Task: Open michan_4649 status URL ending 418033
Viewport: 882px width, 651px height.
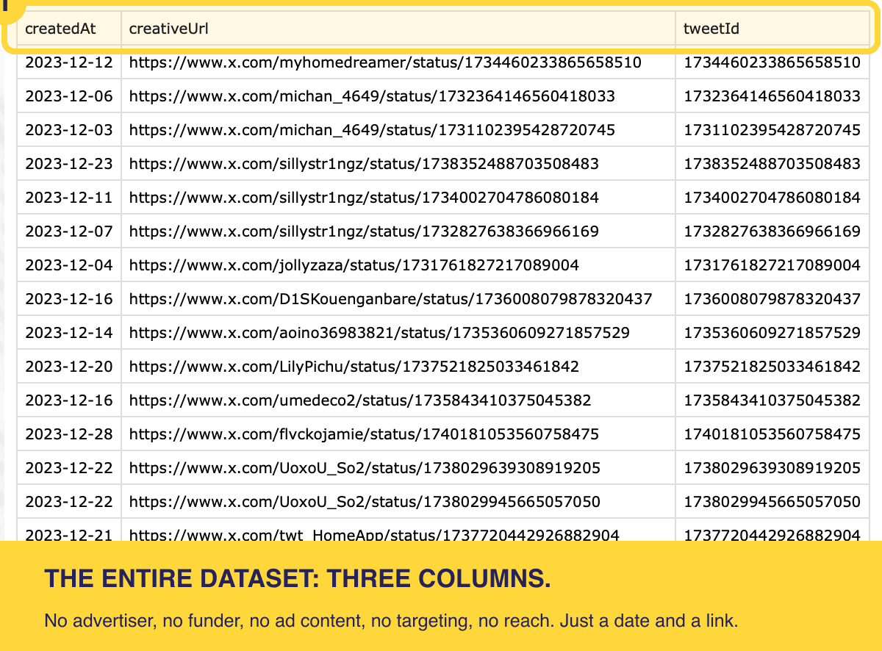Action: click(372, 96)
